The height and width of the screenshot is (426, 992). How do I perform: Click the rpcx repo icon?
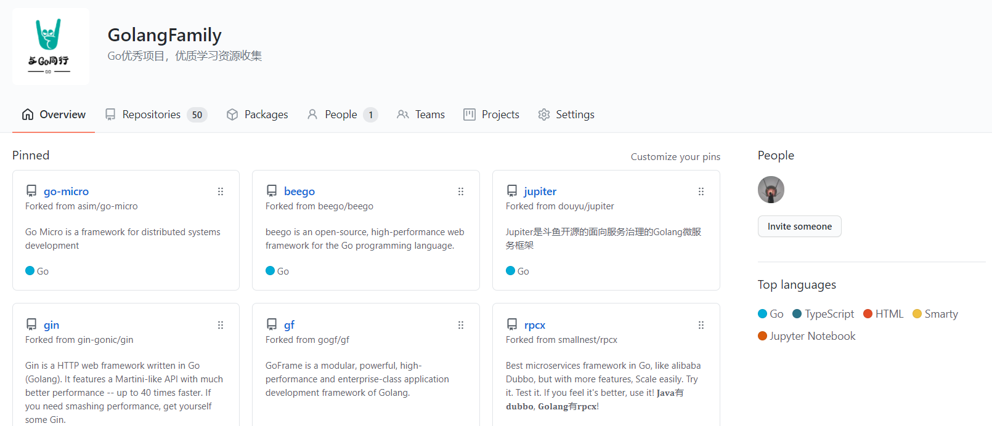[x=512, y=324]
